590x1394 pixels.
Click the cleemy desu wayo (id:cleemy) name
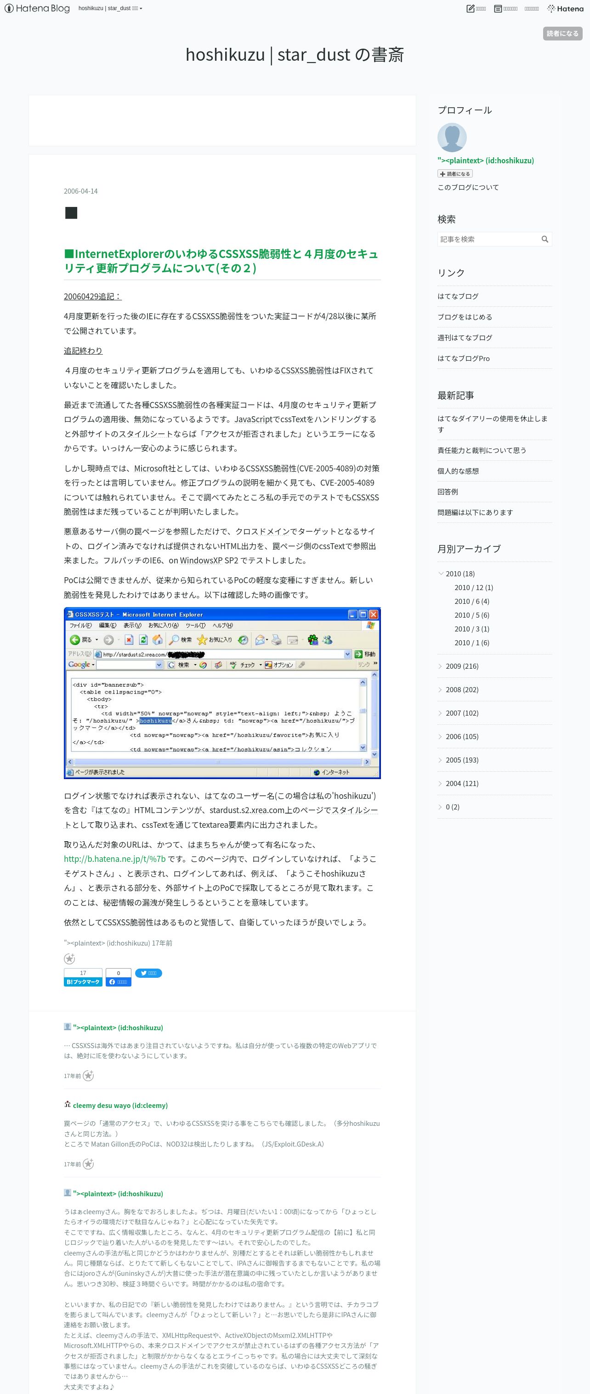120,1105
